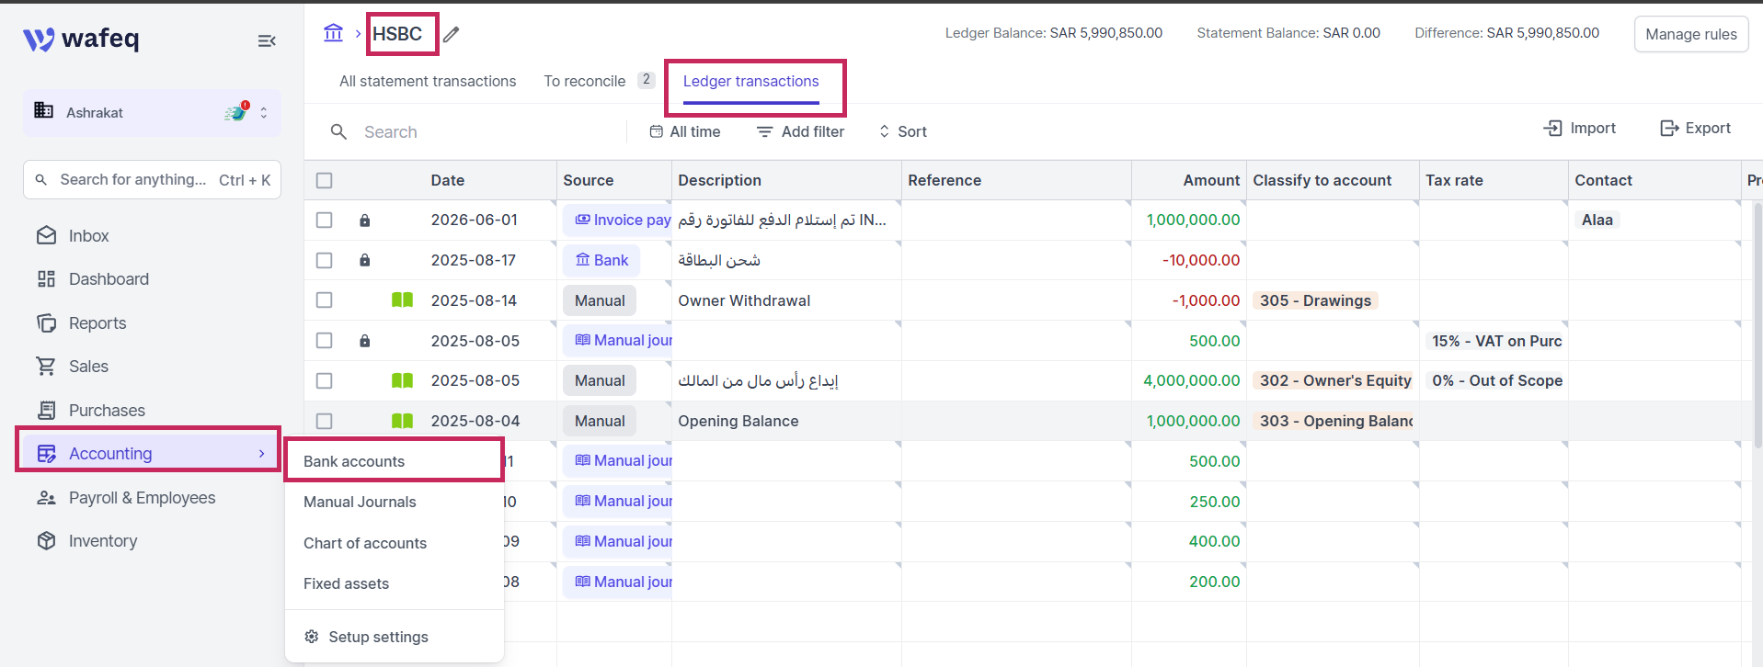Click the Reports sidebar icon

46,323
